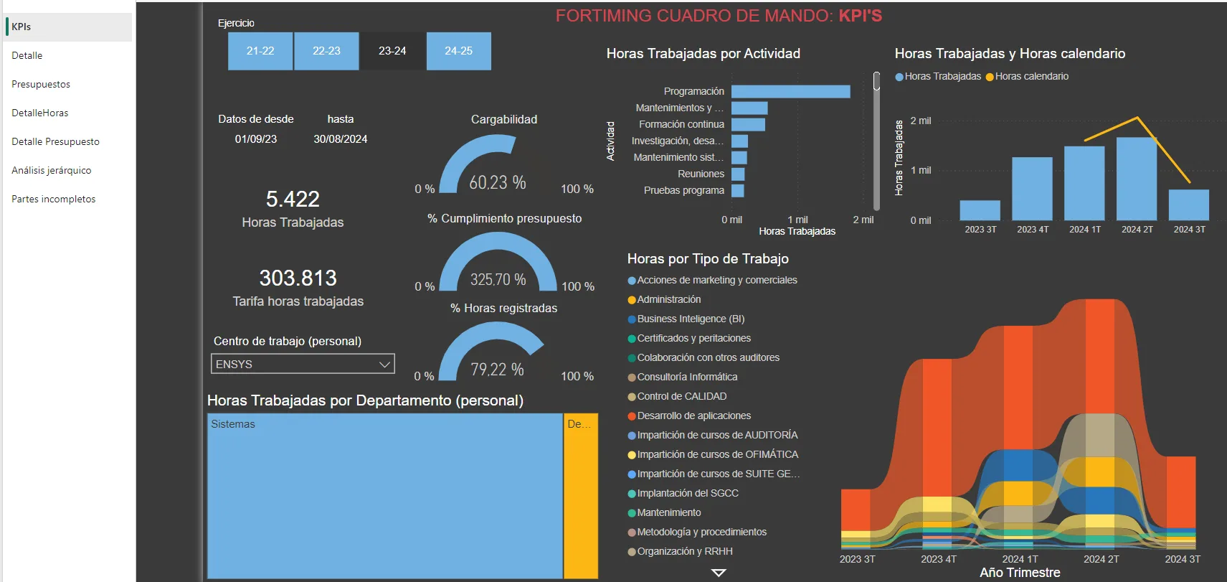Click the 5.422 Horas Trabajadas card value
The height and width of the screenshot is (582, 1227).
tap(293, 199)
